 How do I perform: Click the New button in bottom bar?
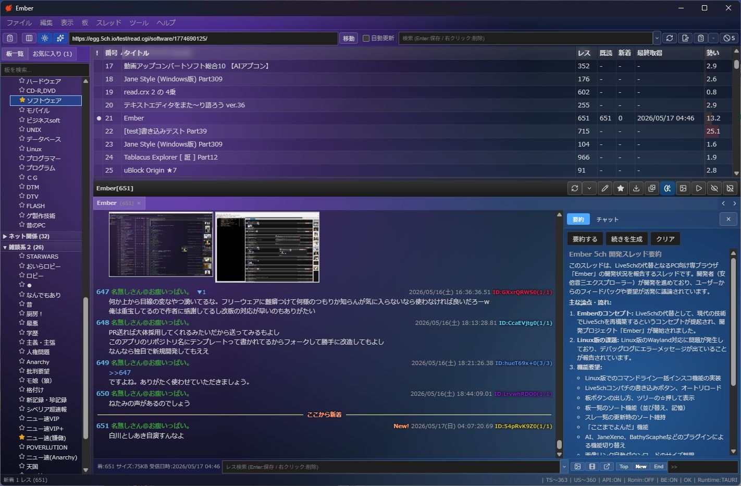pos(641,467)
